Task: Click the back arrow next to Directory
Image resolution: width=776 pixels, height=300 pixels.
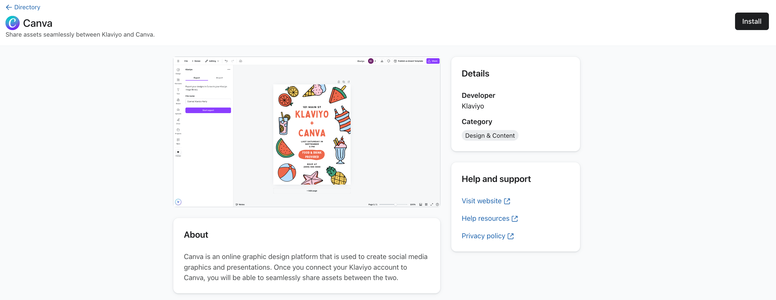Action: pos(9,7)
